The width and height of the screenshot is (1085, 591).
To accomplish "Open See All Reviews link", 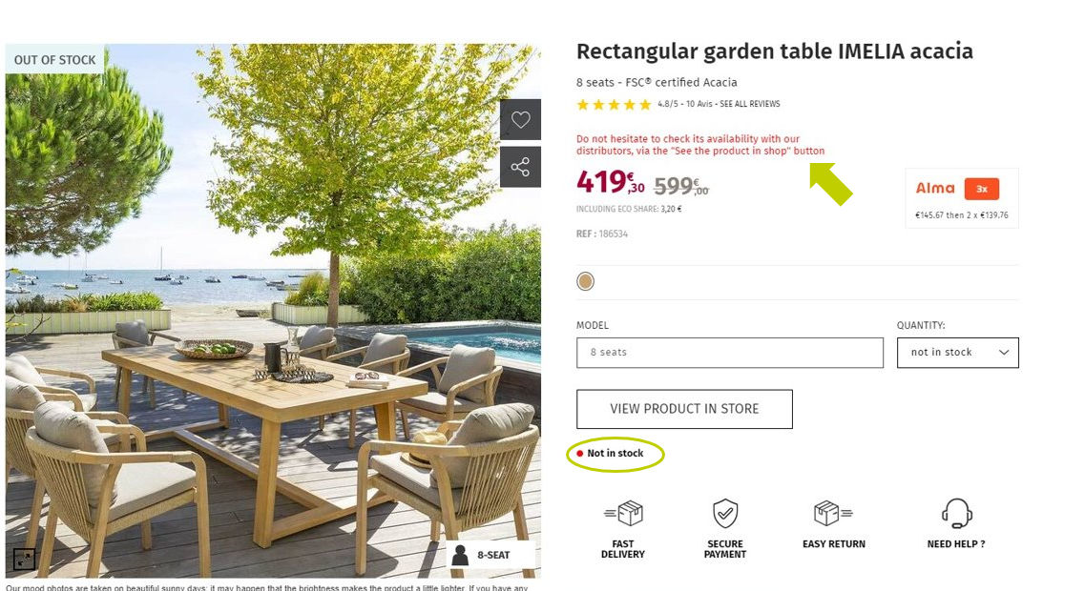I will point(749,104).
